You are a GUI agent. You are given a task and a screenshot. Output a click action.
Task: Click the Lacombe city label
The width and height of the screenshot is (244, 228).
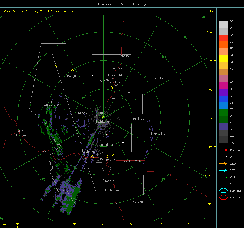pos(117,68)
